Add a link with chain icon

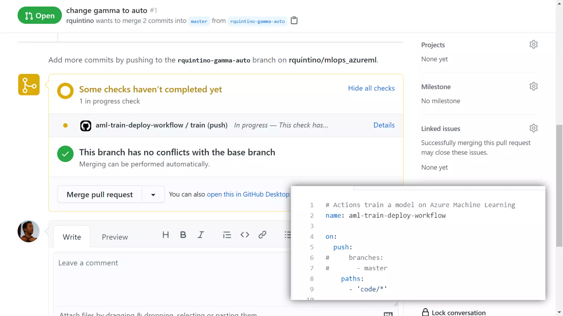pyautogui.click(x=262, y=235)
